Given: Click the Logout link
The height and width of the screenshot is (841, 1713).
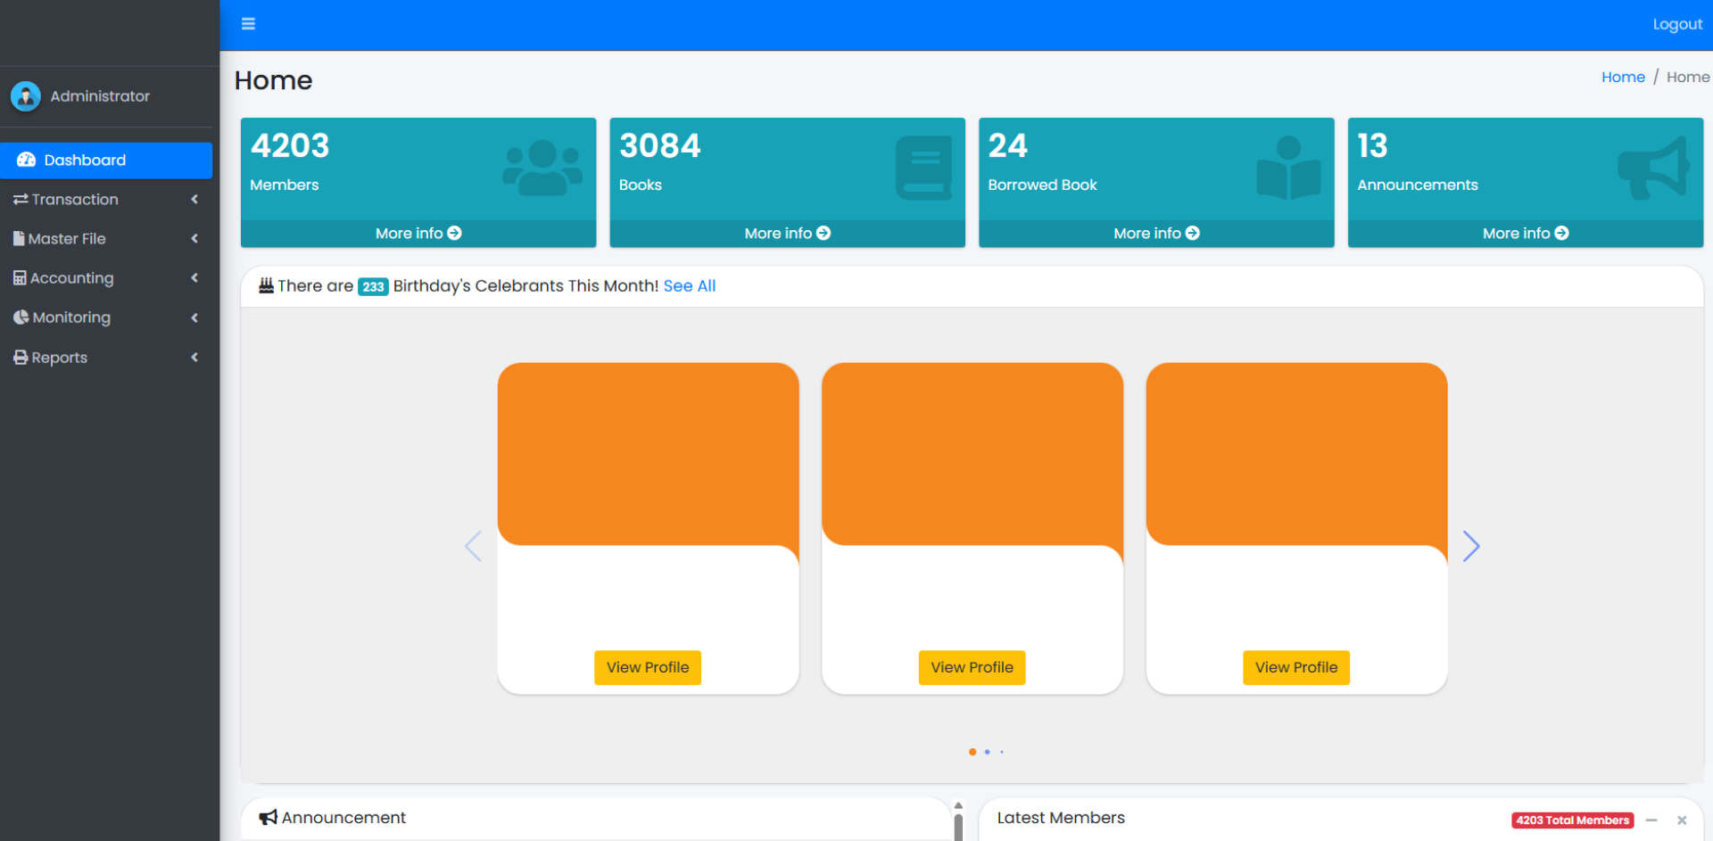Looking at the screenshot, I should point(1676,24).
